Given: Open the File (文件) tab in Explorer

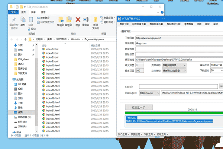Looking at the screenshot, I should click(13, 12).
